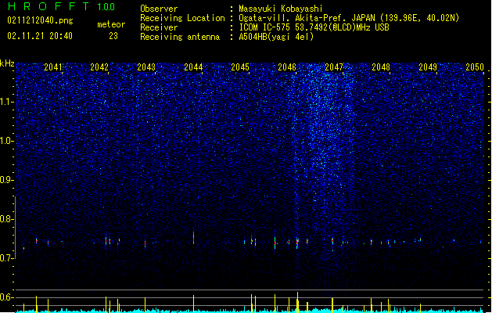The width and height of the screenshot is (492, 313).
Task: Click the 2041 time marker
Action: pos(52,67)
